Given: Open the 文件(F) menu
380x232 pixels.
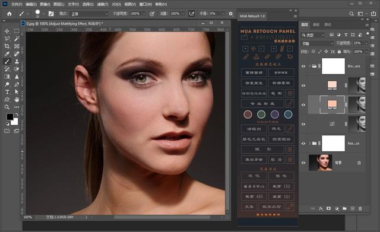Looking at the screenshot, I should 17,4.
